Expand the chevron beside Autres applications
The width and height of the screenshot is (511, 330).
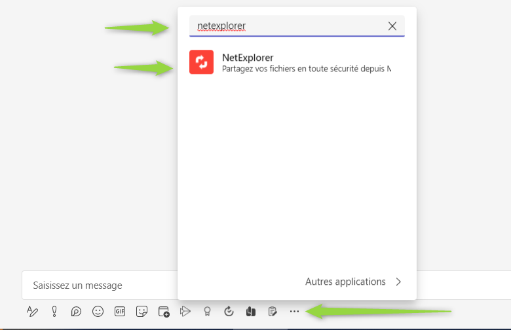pyautogui.click(x=398, y=282)
